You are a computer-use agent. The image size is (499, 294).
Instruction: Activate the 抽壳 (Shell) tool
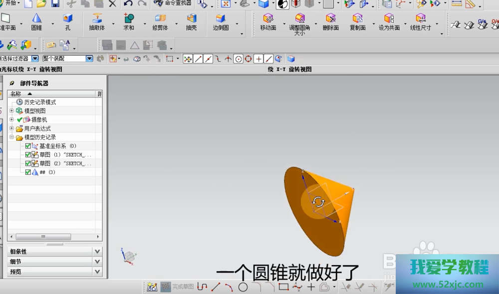point(191,21)
